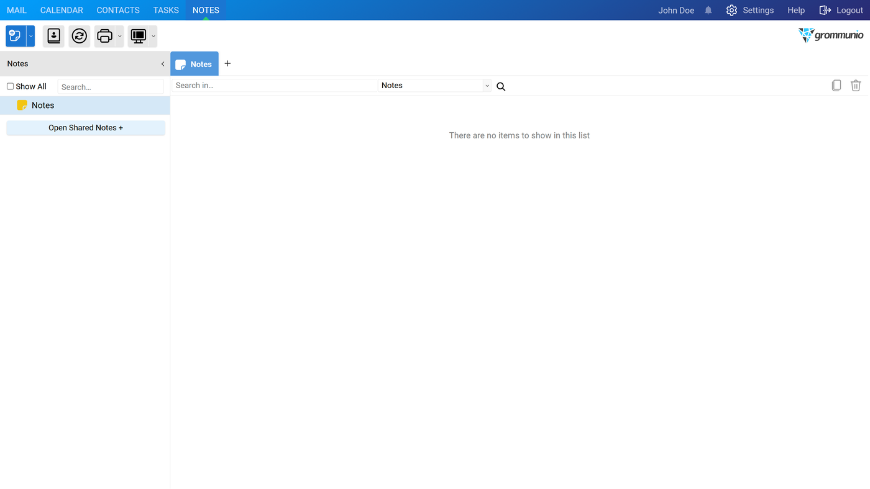The height and width of the screenshot is (489, 870).
Task: Click the printer icon
Action: click(x=105, y=36)
